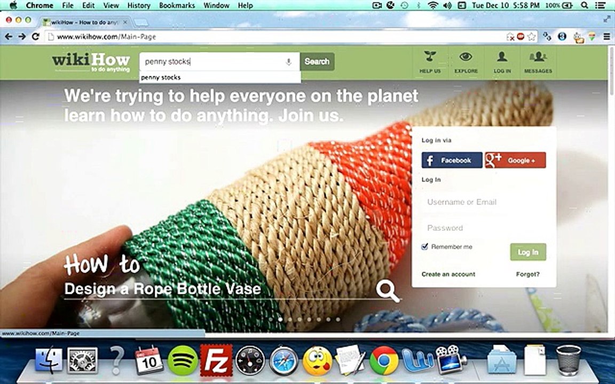Viewport: 615px width, 384px height.
Task: Open the Apple menu
Action: 13,5
